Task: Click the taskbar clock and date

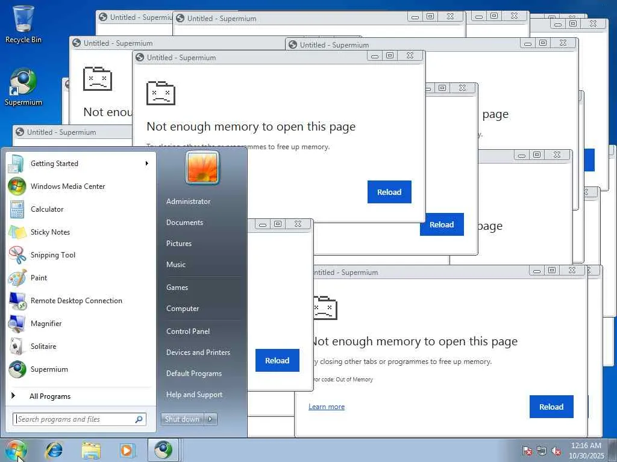Action: [586, 451]
